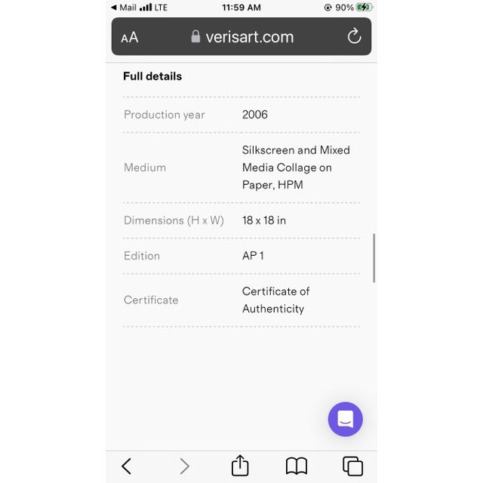
Task: Open the AA reader text options
Action: point(130,37)
